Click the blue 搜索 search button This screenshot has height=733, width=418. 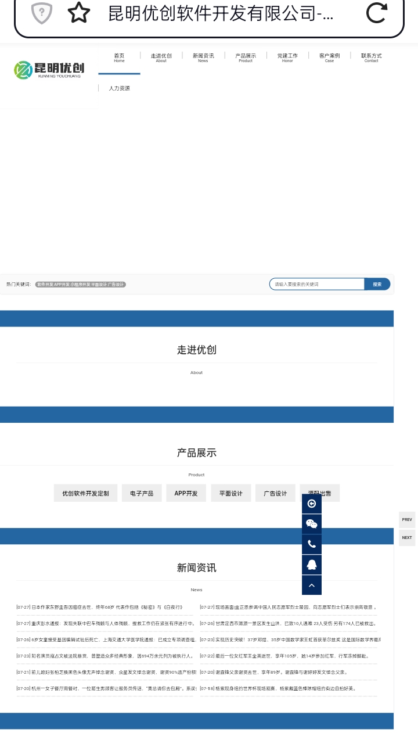[377, 284]
